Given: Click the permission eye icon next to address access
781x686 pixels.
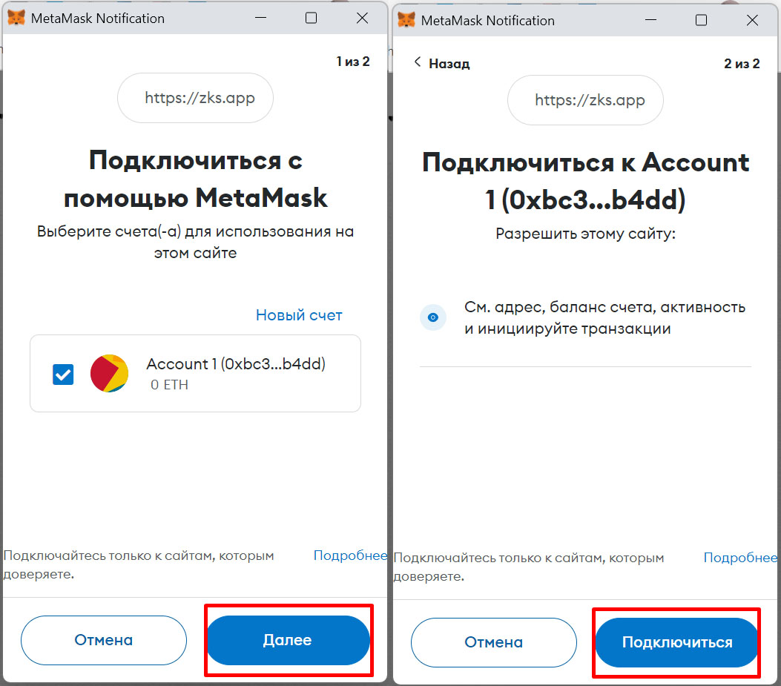Looking at the screenshot, I should pyautogui.click(x=433, y=317).
